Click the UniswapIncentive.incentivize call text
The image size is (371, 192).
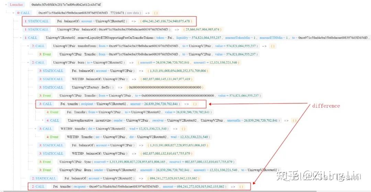173,120
